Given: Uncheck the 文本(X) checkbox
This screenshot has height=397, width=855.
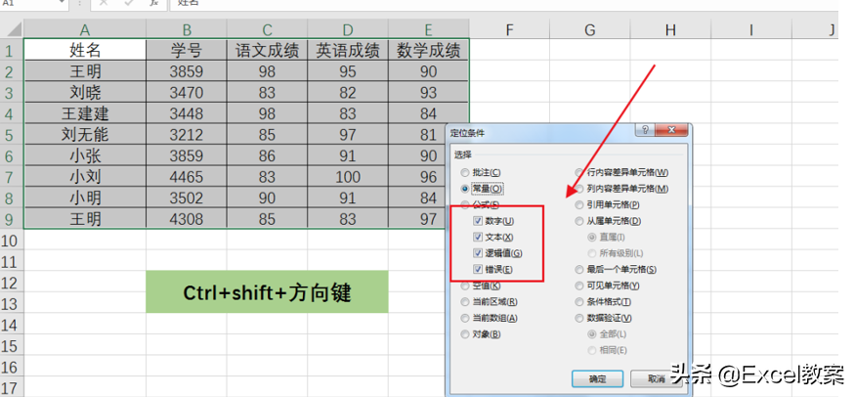Looking at the screenshot, I should click(x=478, y=238).
